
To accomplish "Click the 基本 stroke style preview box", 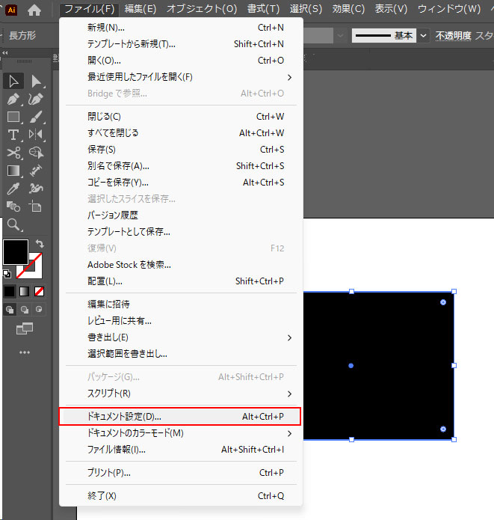I will click(x=384, y=35).
